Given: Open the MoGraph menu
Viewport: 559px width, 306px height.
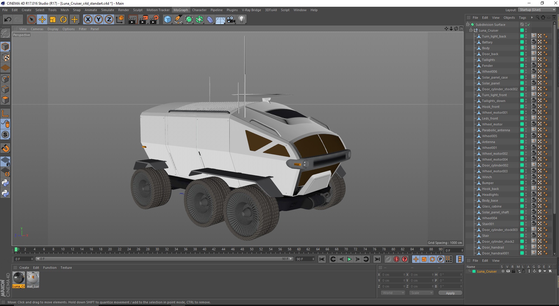Looking at the screenshot, I should pyautogui.click(x=181, y=10).
